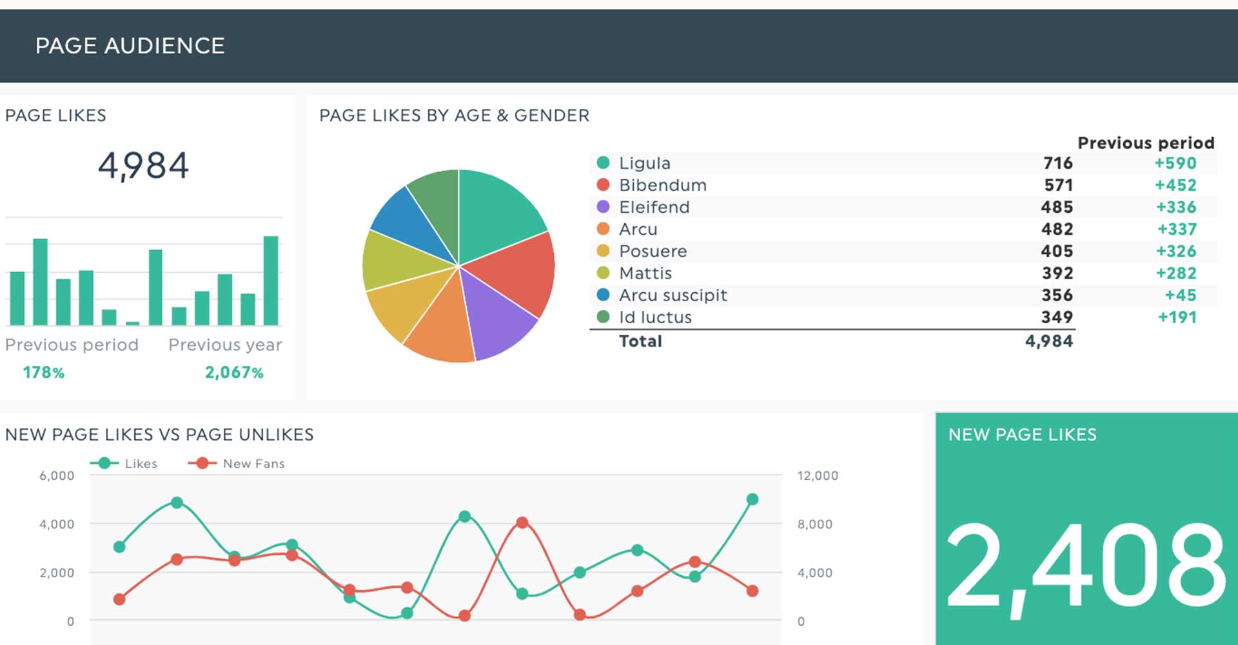1238x645 pixels.
Task: Click the yellow Posuere legend dot
Action: click(x=603, y=250)
